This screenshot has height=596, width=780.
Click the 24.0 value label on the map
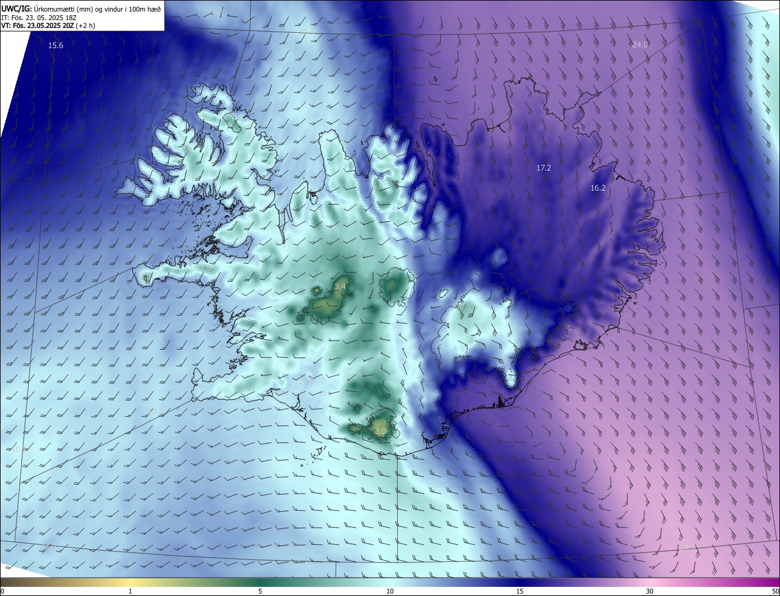coord(640,44)
